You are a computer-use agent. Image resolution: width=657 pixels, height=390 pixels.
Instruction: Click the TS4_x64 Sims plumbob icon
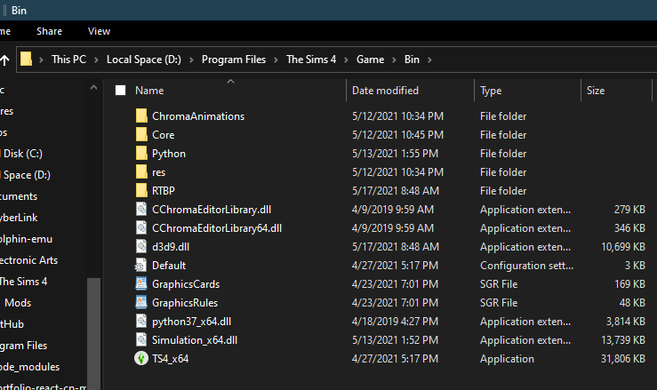(141, 359)
